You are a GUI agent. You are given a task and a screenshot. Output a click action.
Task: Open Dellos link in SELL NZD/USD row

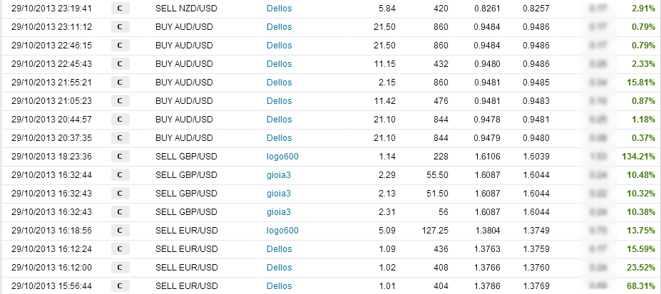click(279, 9)
